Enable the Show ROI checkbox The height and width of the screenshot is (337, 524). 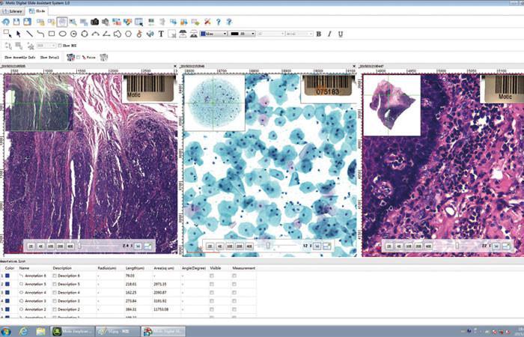(61, 46)
